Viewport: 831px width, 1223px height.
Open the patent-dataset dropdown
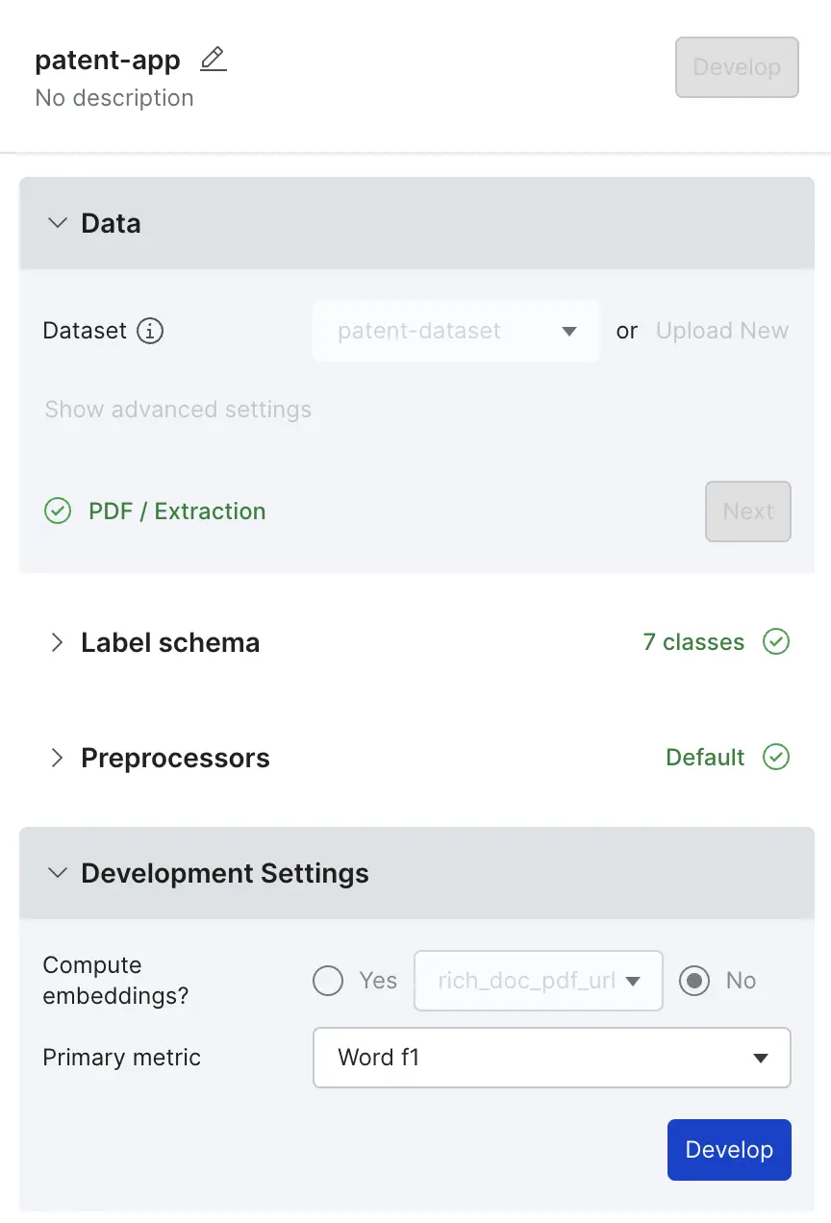click(456, 331)
